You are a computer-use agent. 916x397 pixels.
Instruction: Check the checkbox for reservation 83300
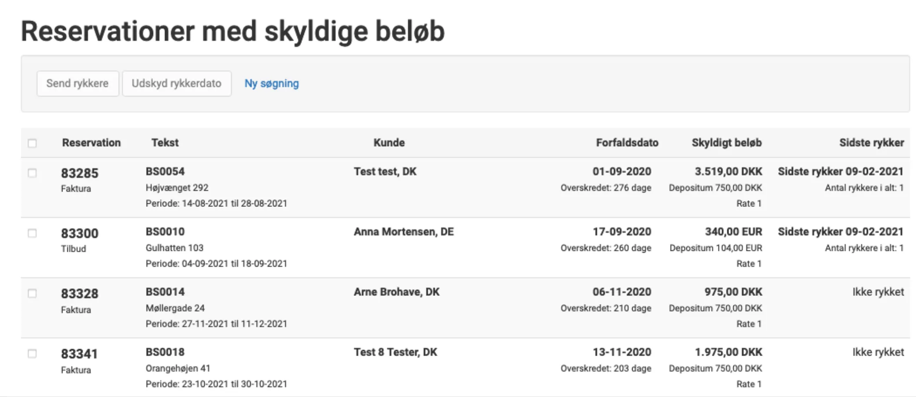pos(33,233)
